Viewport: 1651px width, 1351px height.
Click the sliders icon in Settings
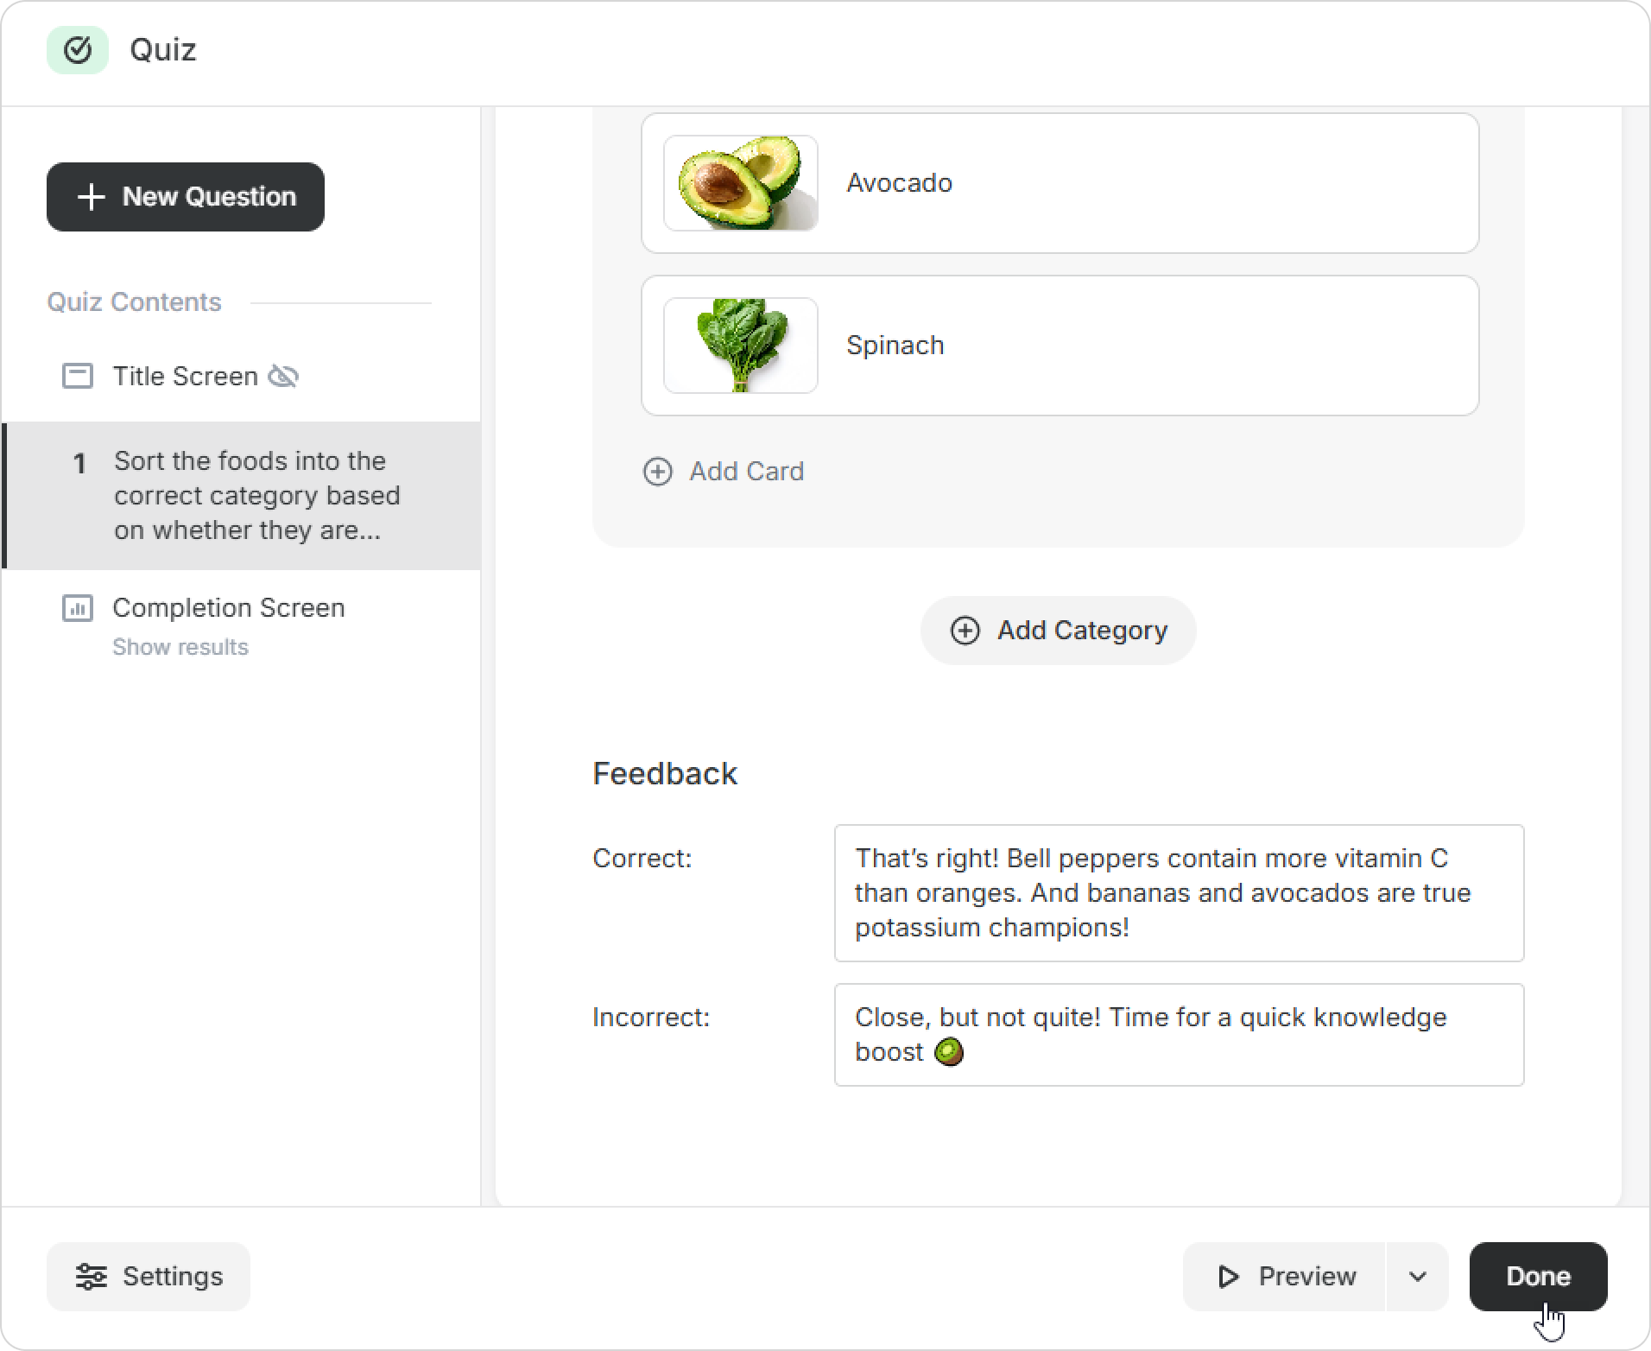coord(91,1277)
